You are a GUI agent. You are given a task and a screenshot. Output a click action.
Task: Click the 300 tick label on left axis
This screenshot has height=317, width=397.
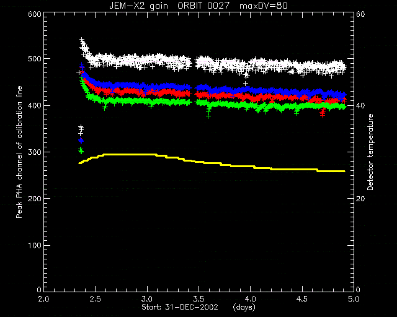35,152
